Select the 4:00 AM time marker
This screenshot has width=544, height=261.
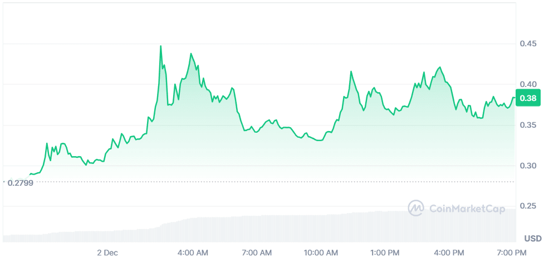(x=193, y=253)
